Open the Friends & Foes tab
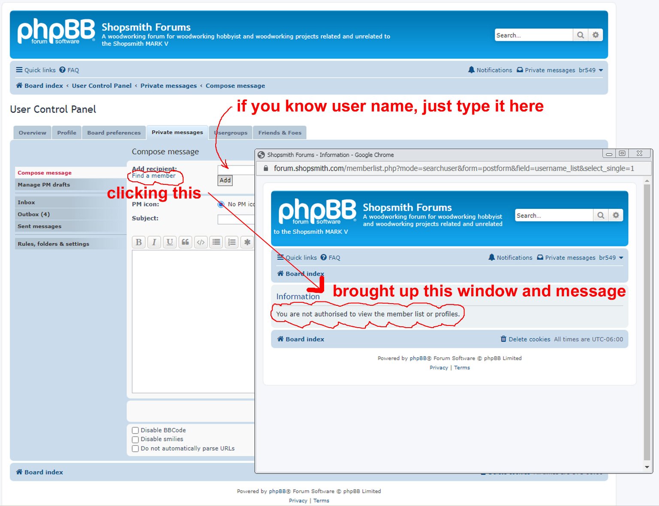Image resolution: width=659 pixels, height=506 pixels. (280, 133)
